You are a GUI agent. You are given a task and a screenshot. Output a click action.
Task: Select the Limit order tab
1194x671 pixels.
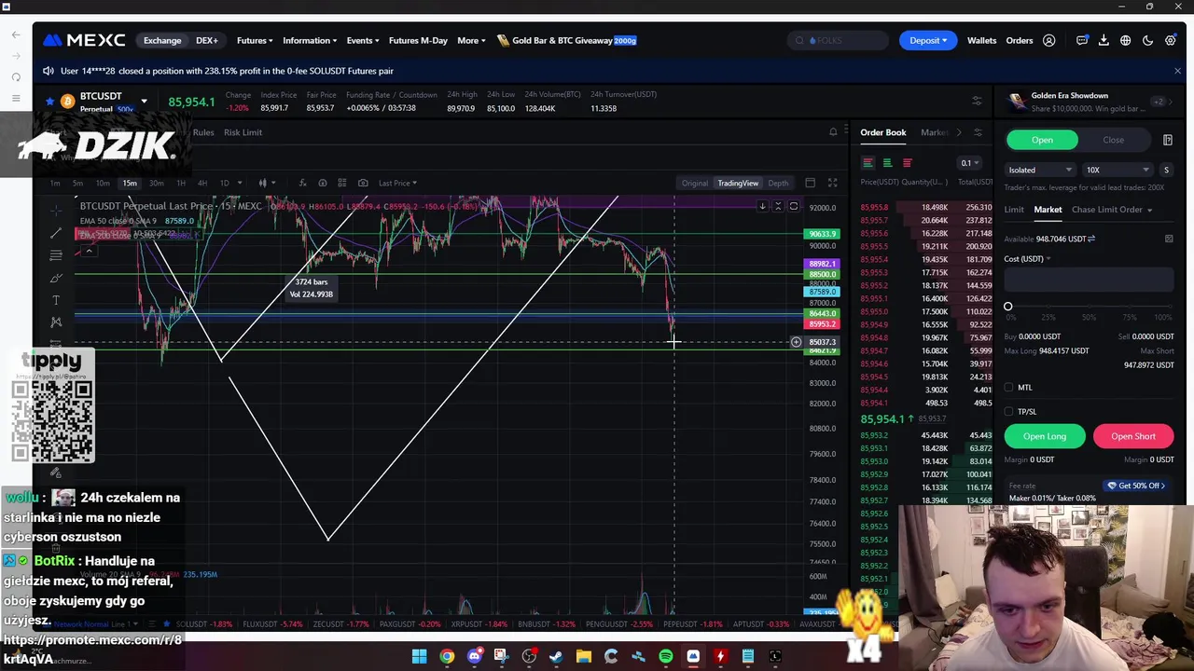(x=1014, y=210)
